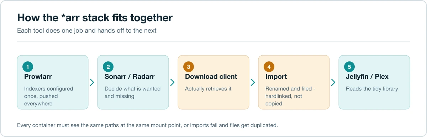
Task: Click the step 5 badge on Jellyfin / Plex
Action: pyautogui.click(x=349, y=67)
